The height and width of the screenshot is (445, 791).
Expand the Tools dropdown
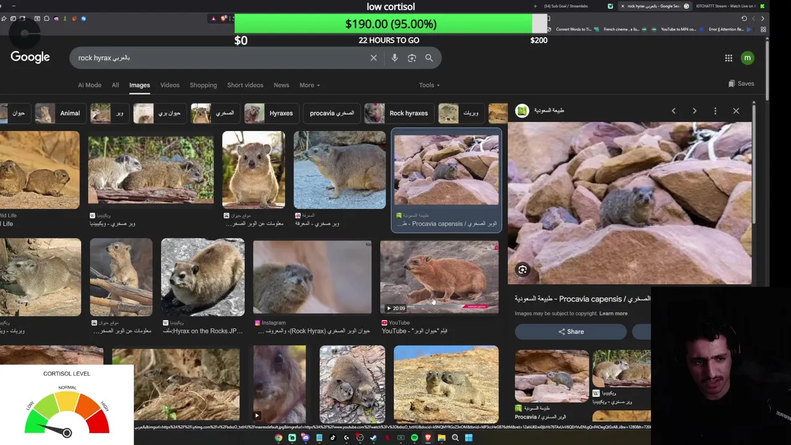click(429, 85)
